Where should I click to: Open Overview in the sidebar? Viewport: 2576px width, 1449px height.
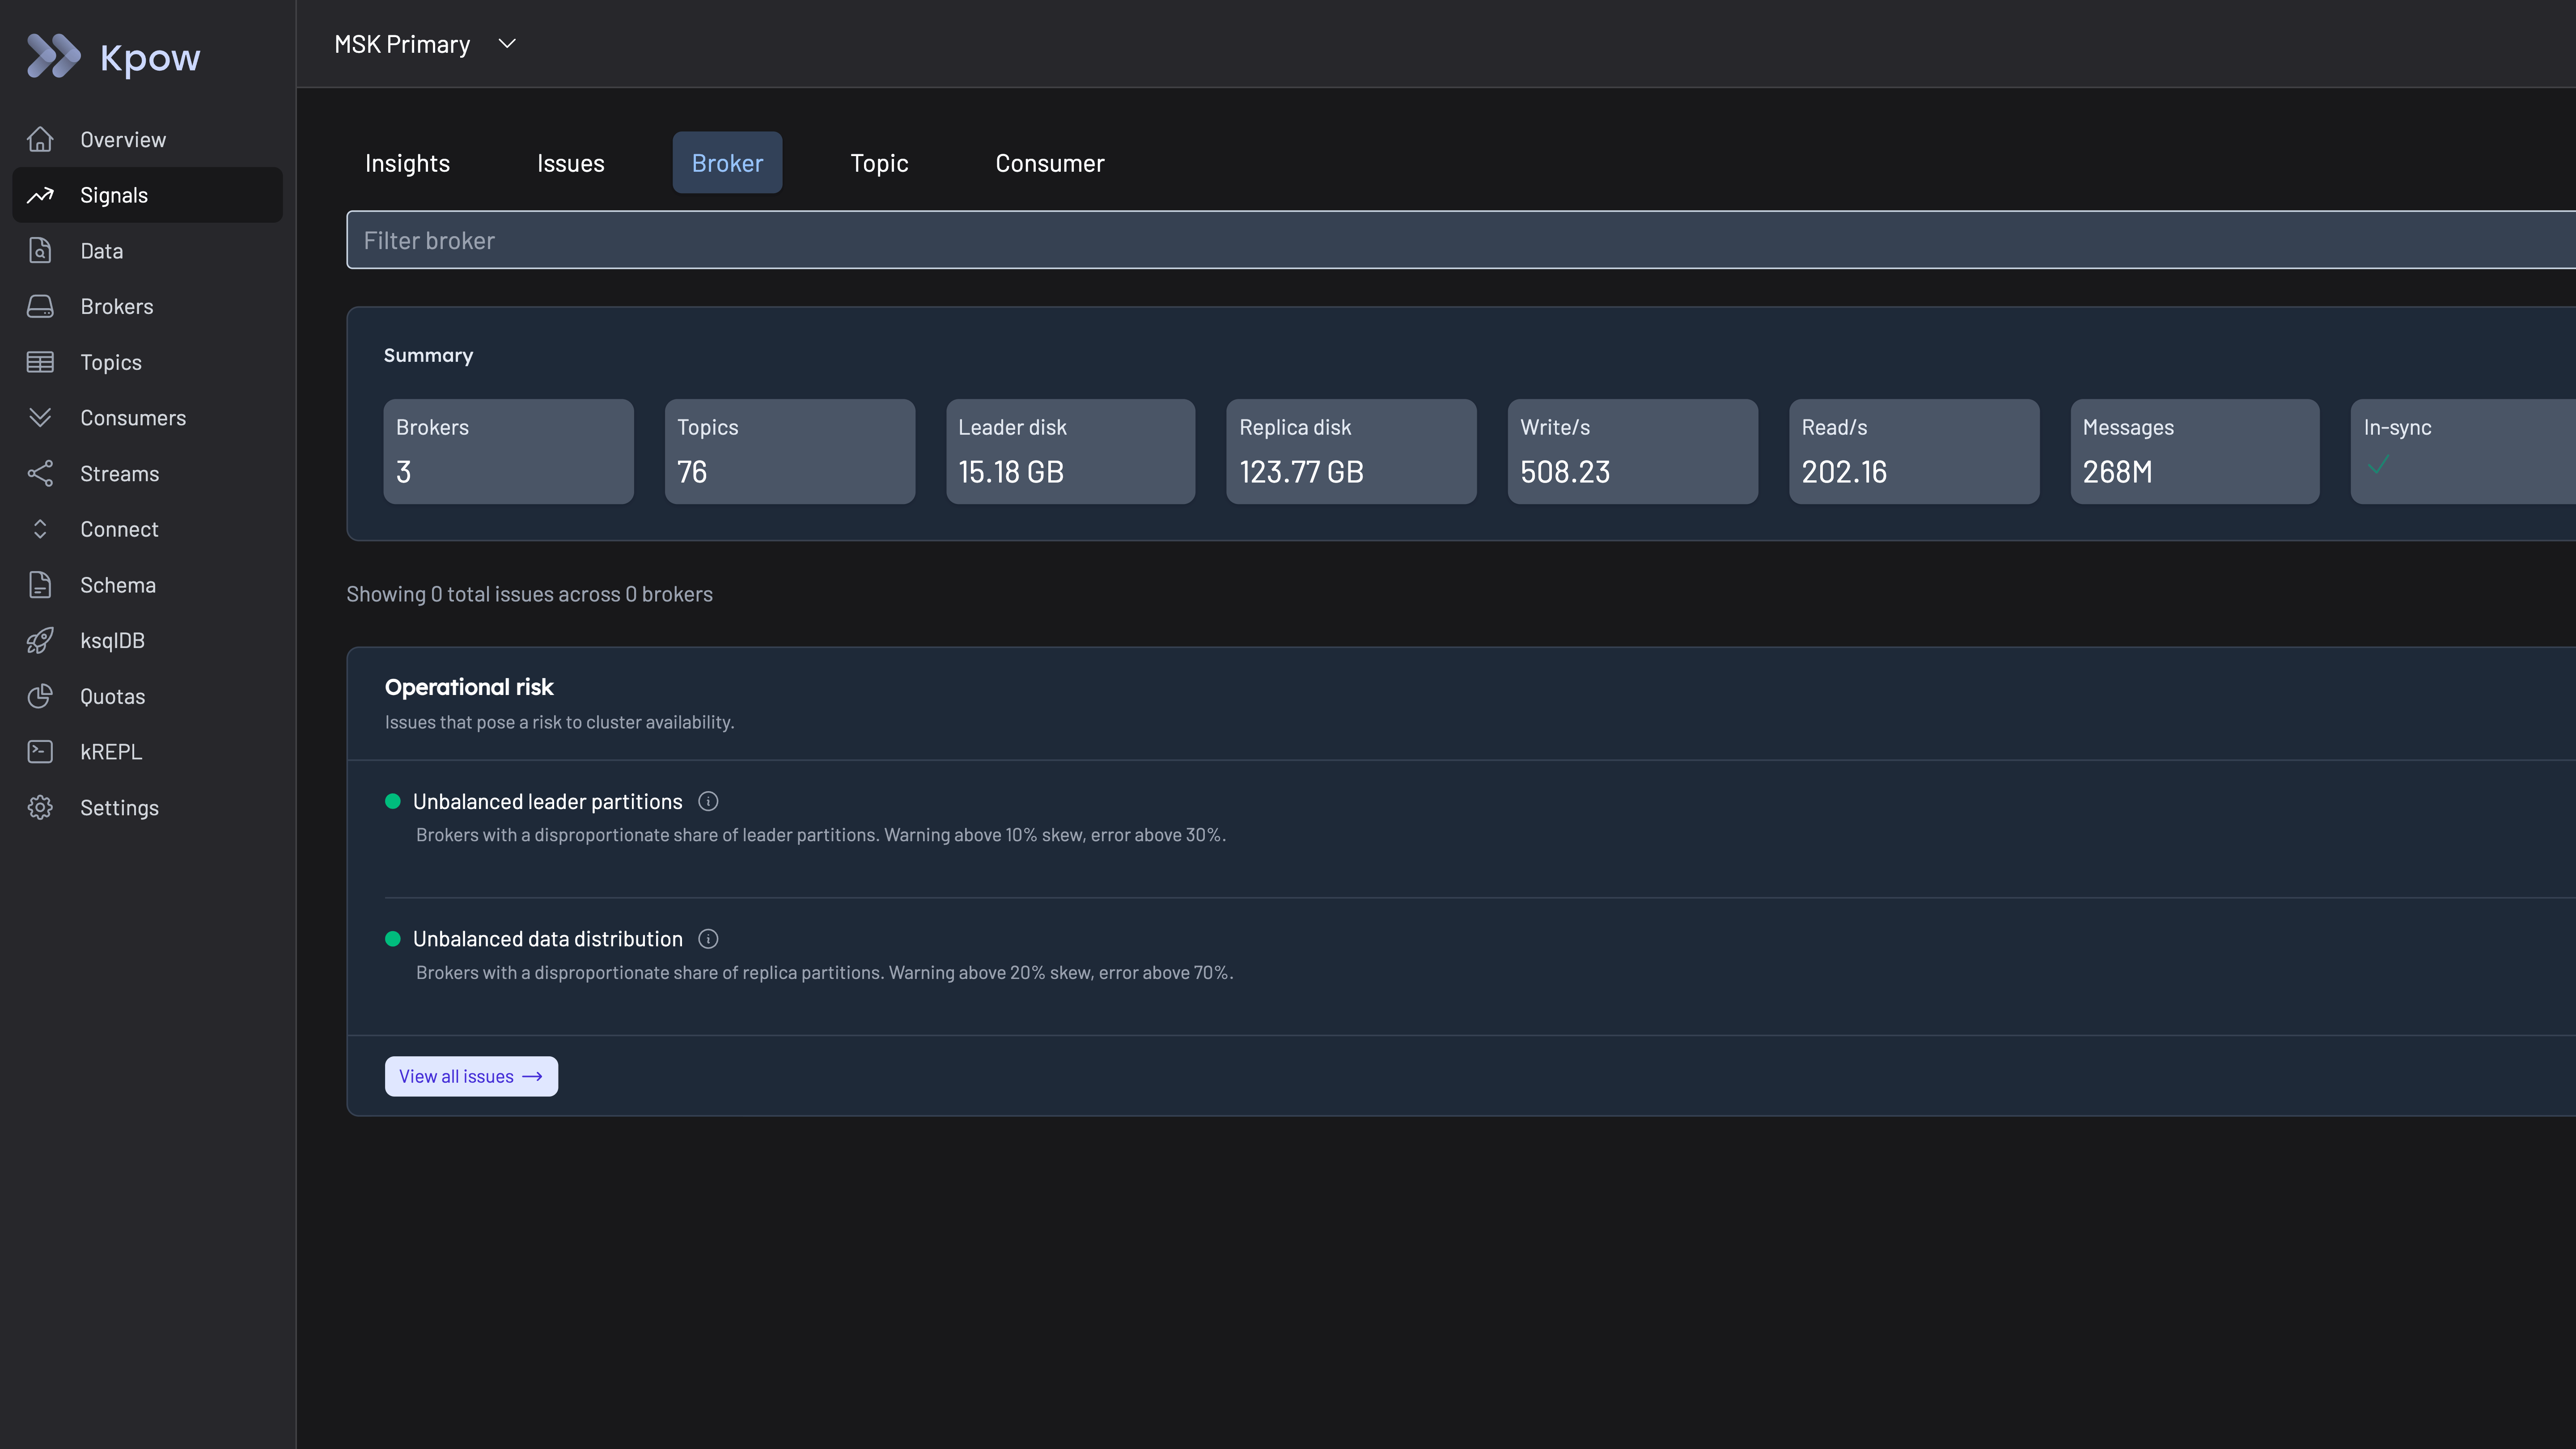(148, 139)
